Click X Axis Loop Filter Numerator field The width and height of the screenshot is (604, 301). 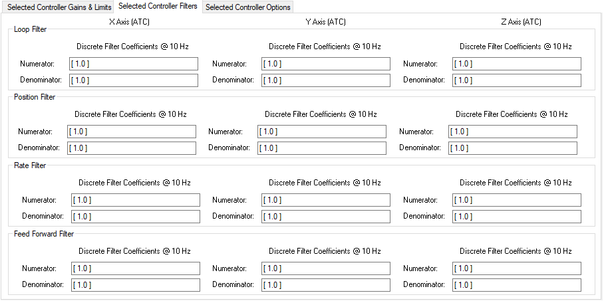click(133, 64)
